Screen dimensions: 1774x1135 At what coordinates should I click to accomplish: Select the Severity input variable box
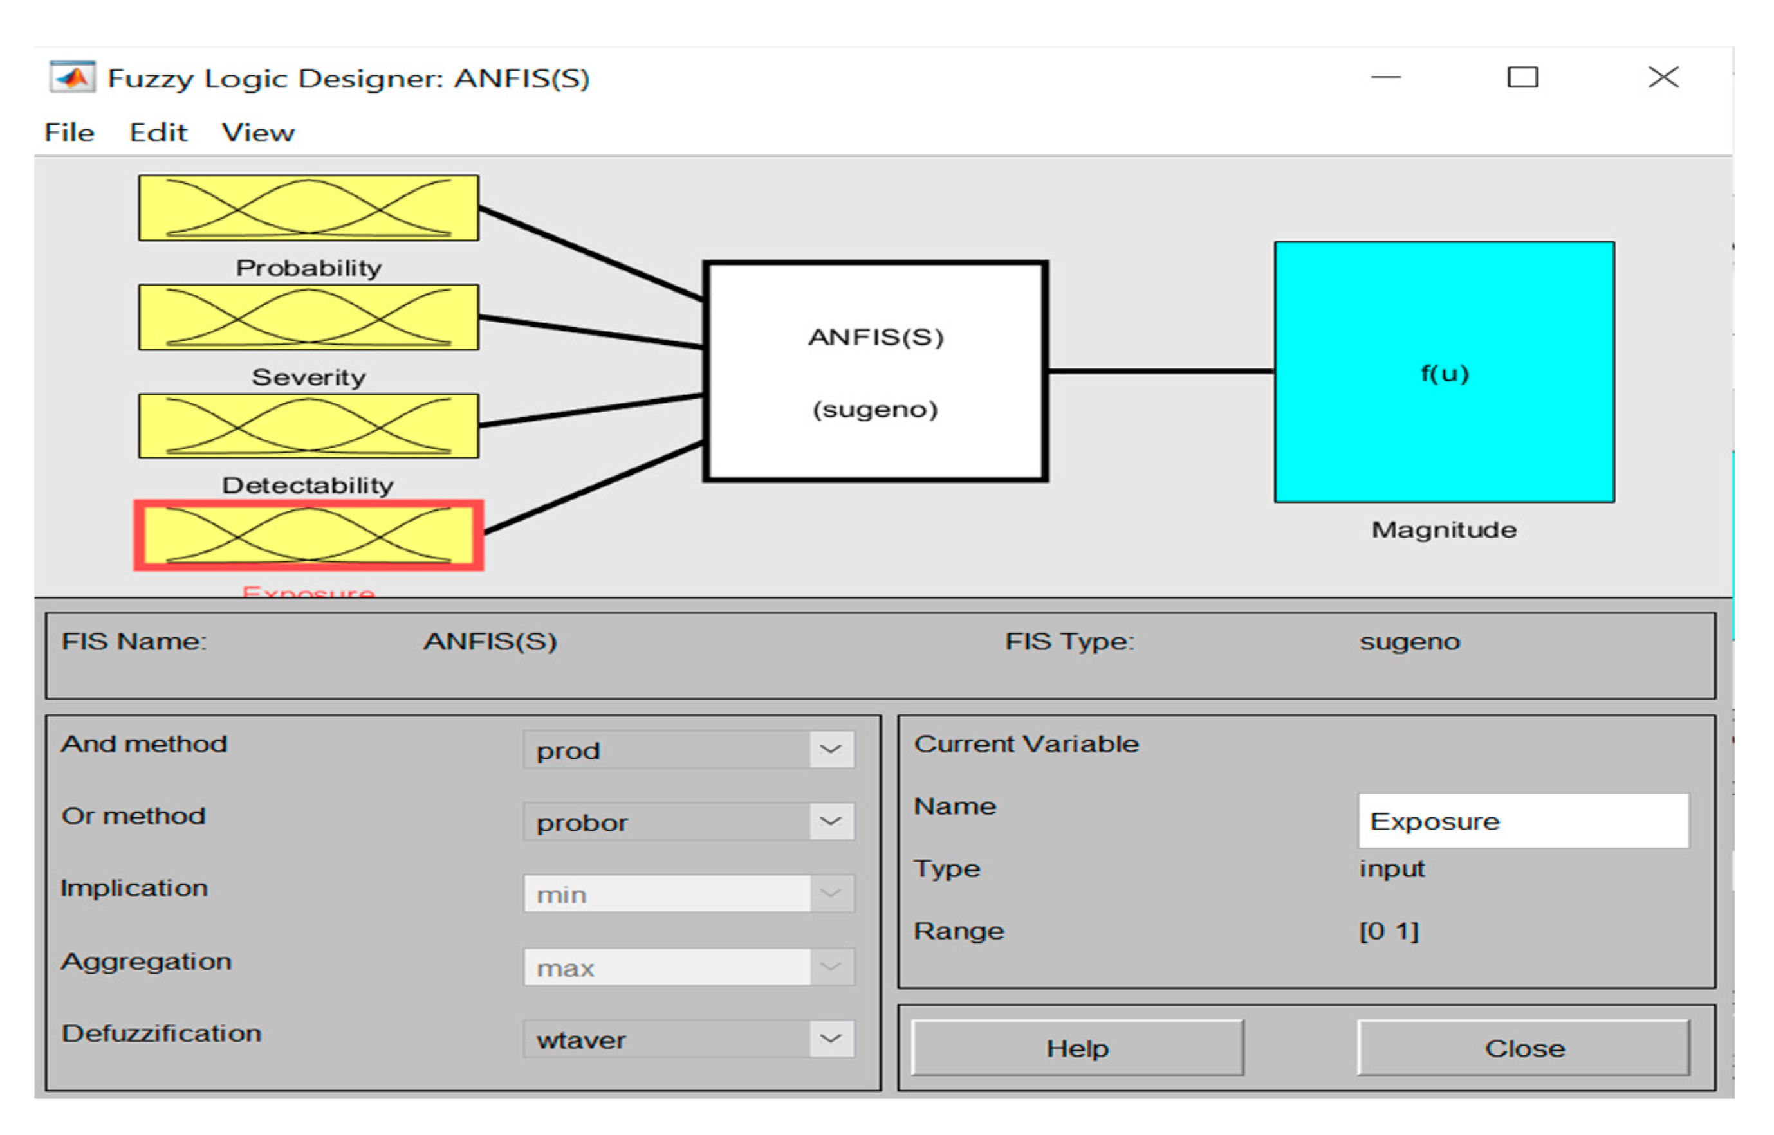[308, 317]
